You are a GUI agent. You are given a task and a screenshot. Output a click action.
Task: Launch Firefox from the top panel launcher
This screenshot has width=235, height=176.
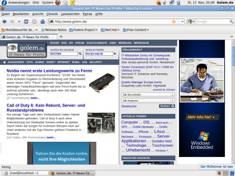tap(58, 2)
